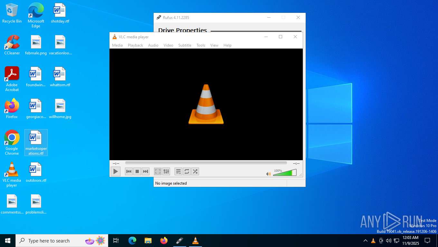Select the Google Chrome desktop shortcut
Screen dimensions: 438x247
(12, 143)
